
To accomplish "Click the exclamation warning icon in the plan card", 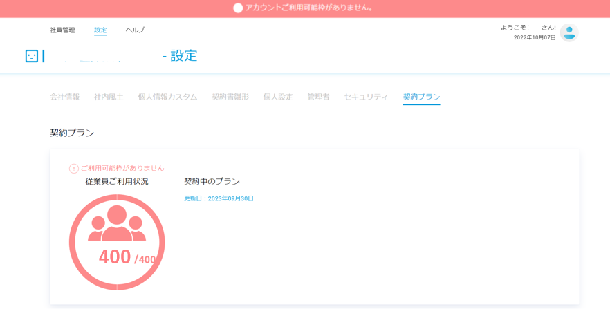I will click(73, 169).
